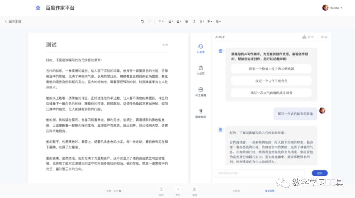Viewport: 355px width, 198px height.
Task: Click the undo arrow in the toolbar
Action: pos(142,21)
